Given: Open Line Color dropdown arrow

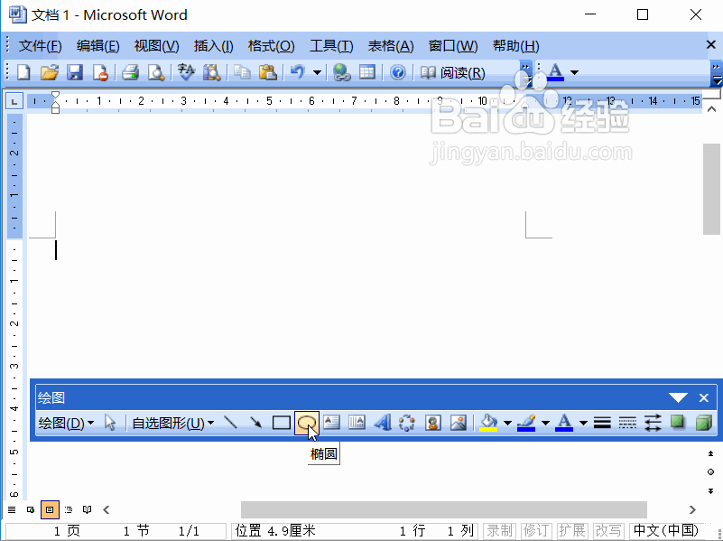Looking at the screenshot, I should [x=545, y=423].
